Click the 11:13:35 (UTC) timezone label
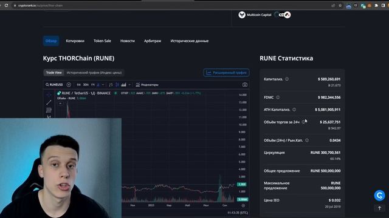 click(238, 213)
